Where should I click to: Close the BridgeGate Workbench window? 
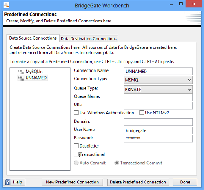pos(193,4)
